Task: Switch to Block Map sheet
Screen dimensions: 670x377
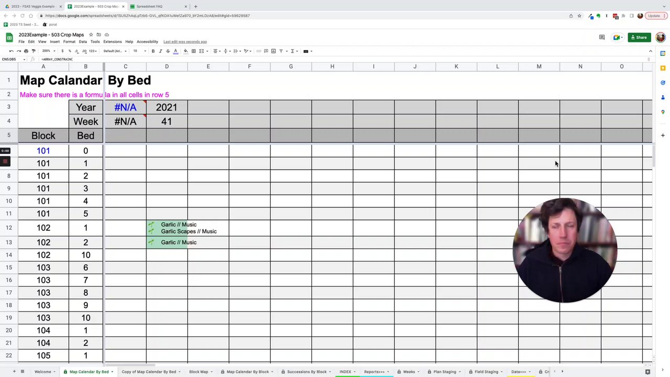Action: point(198,372)
